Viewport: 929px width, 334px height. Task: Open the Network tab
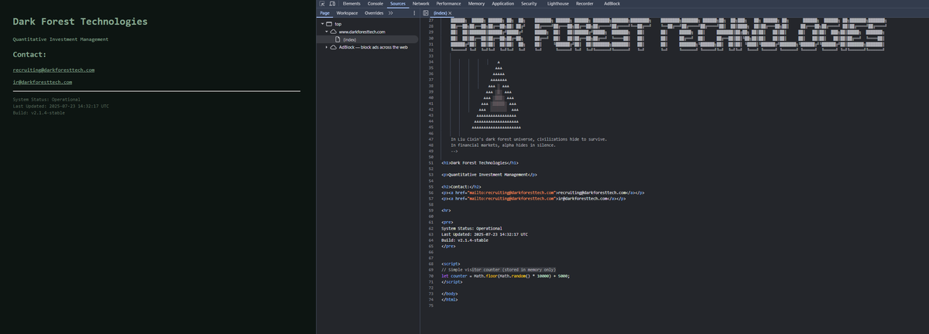point(420,4)
